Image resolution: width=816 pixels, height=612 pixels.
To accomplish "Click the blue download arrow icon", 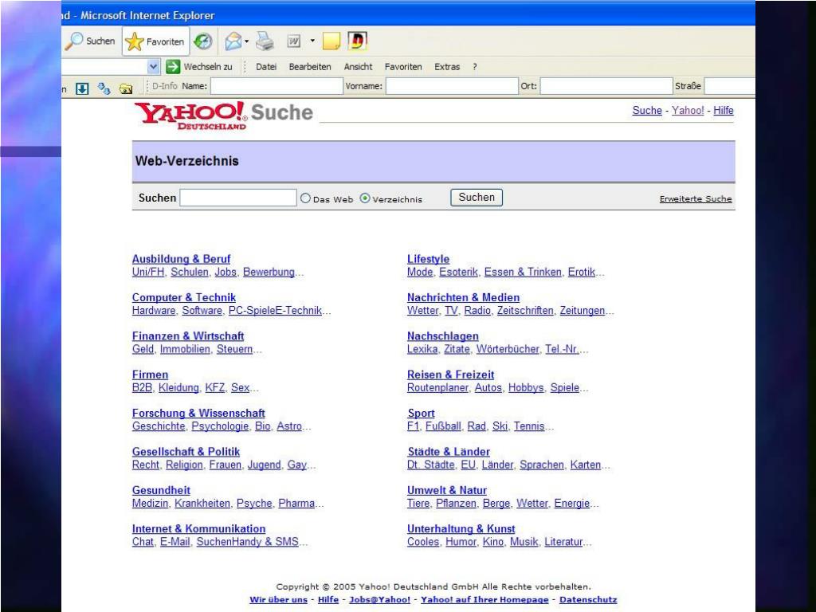I will coord(82,88).
